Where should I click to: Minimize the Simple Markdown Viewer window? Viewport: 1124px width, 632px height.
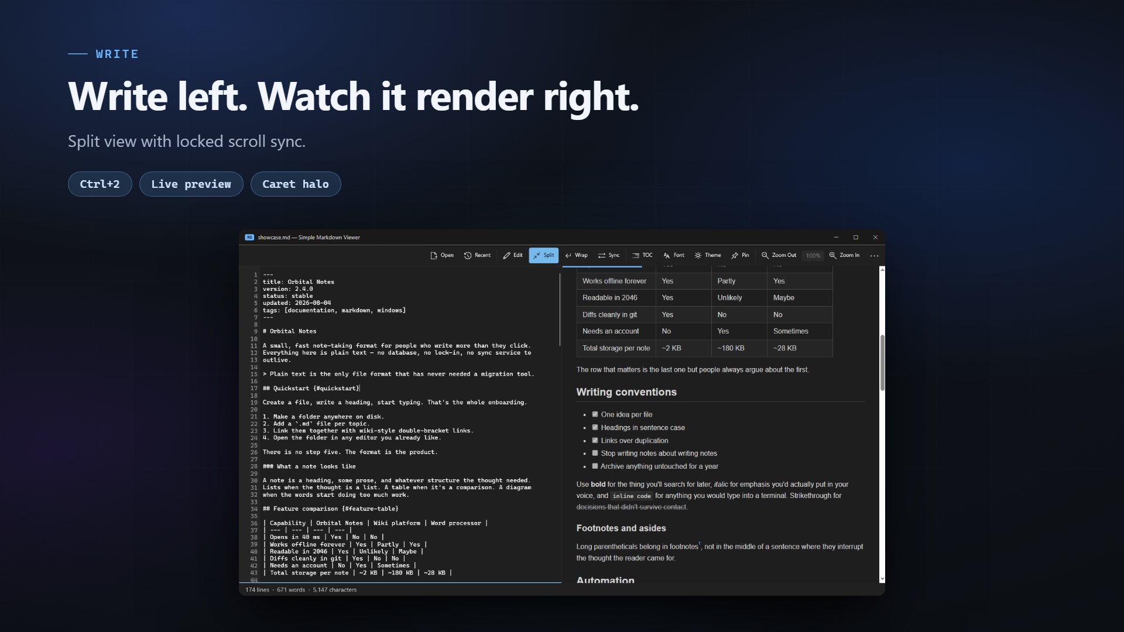coord(836,238)
